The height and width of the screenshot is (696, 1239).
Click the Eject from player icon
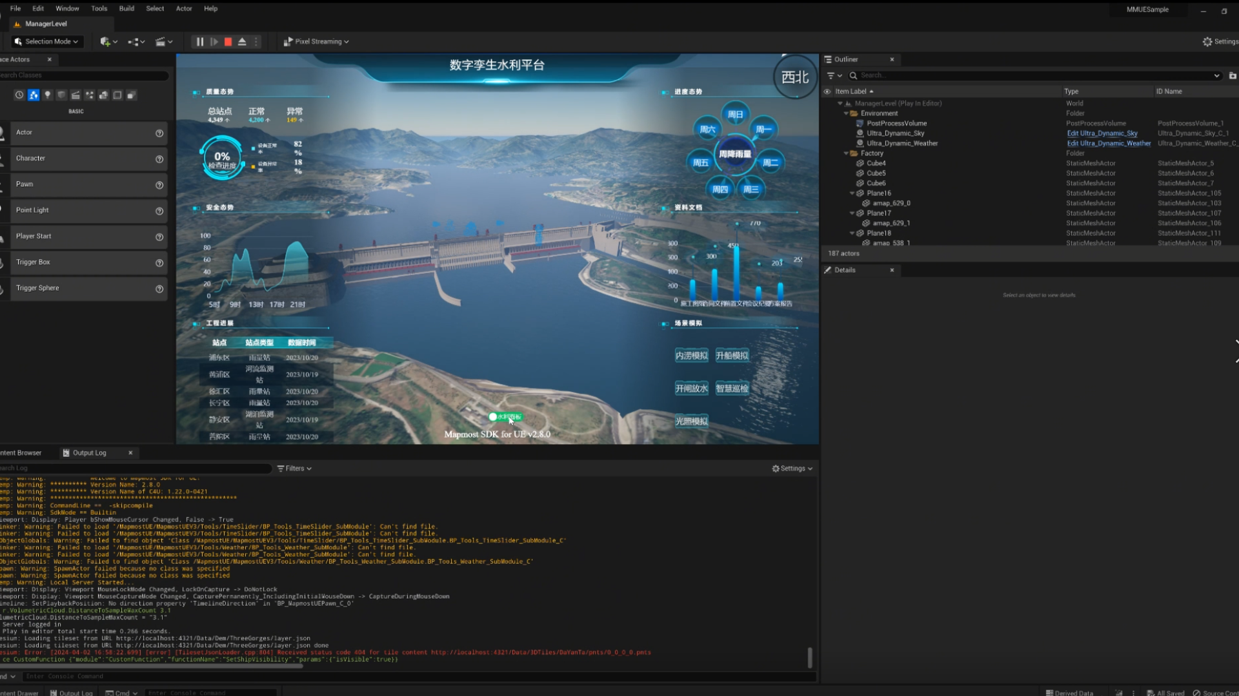tap(242, 41)
